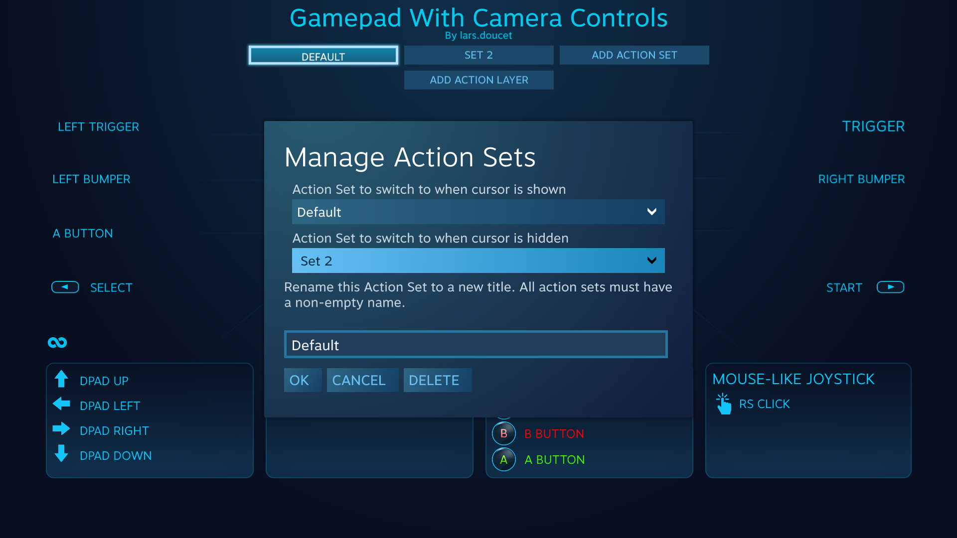Screen dimensions: 957x538
Task: Click CANCEL to dismiss the dialog
Action: pyautogui.click(x=359, y=380)
